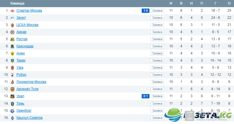
Task: Open the Терек team page link
Action: point(21,61)
